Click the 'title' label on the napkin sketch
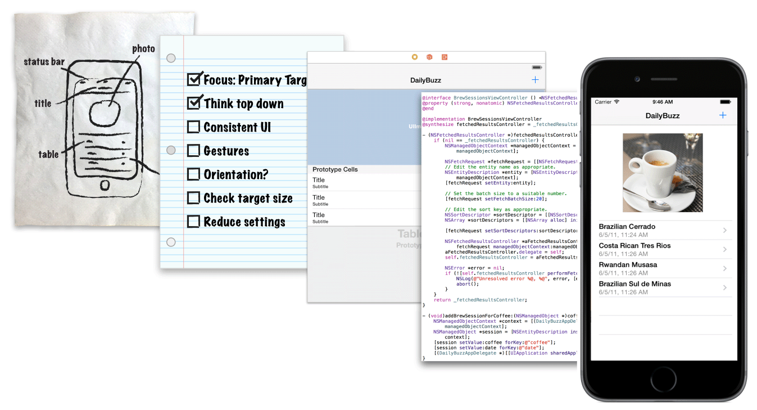This screenshot has width=757, height=410. [x=43, y=103]
